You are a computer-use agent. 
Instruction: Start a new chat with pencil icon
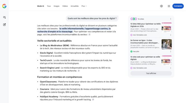[x=4, y=25]
